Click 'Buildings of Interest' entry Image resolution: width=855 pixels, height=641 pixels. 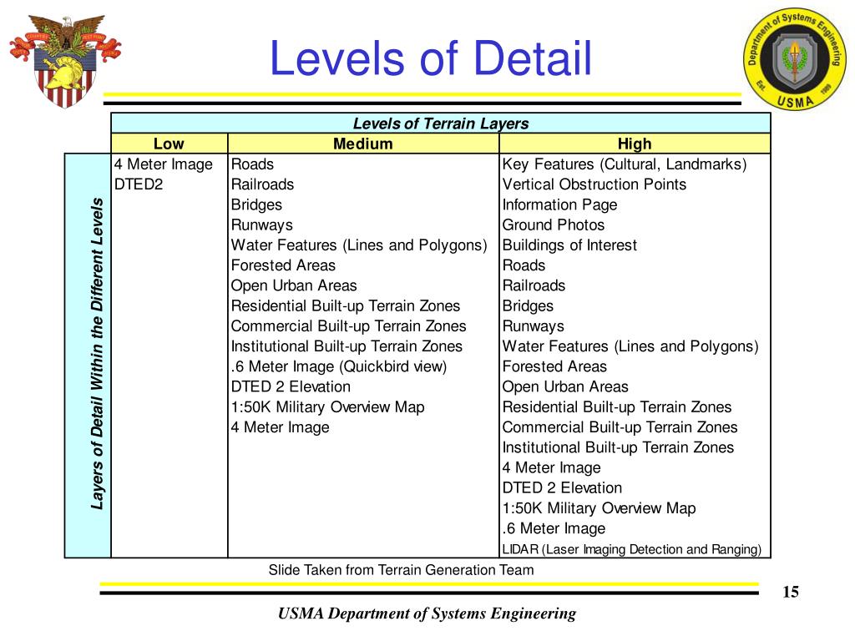tap(569, 246)
